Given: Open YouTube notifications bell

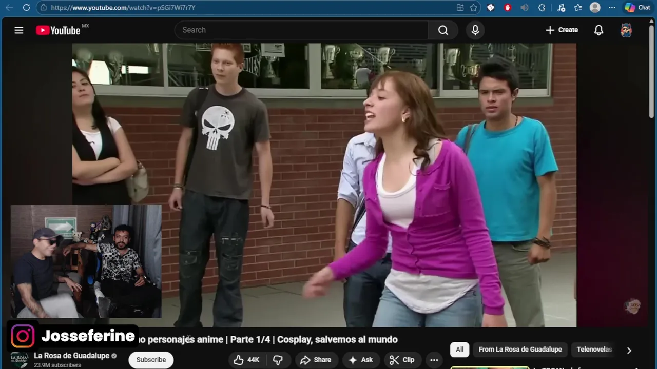Looking at the screenshot, I should point(598,30).
